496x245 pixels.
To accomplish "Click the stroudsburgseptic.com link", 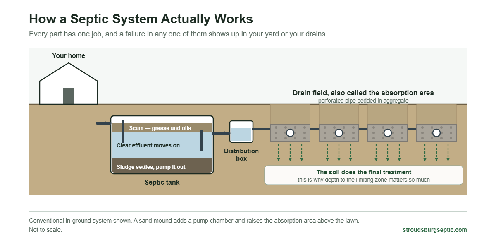I will click(x=435, y=230).
